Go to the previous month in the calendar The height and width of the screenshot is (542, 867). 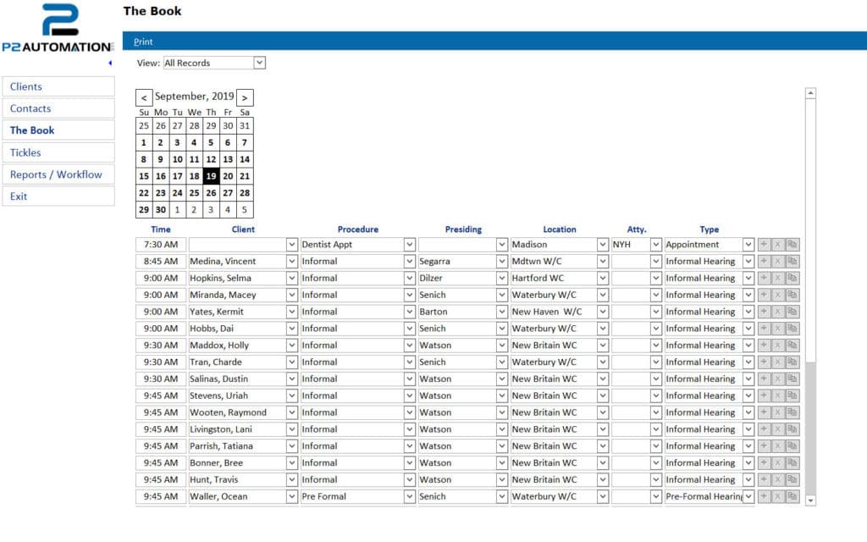144,97
